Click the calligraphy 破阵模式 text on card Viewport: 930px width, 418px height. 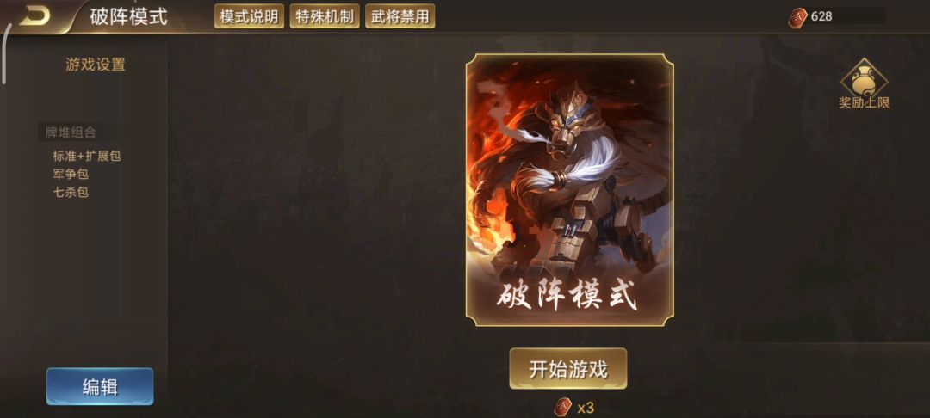click(567, 295)
